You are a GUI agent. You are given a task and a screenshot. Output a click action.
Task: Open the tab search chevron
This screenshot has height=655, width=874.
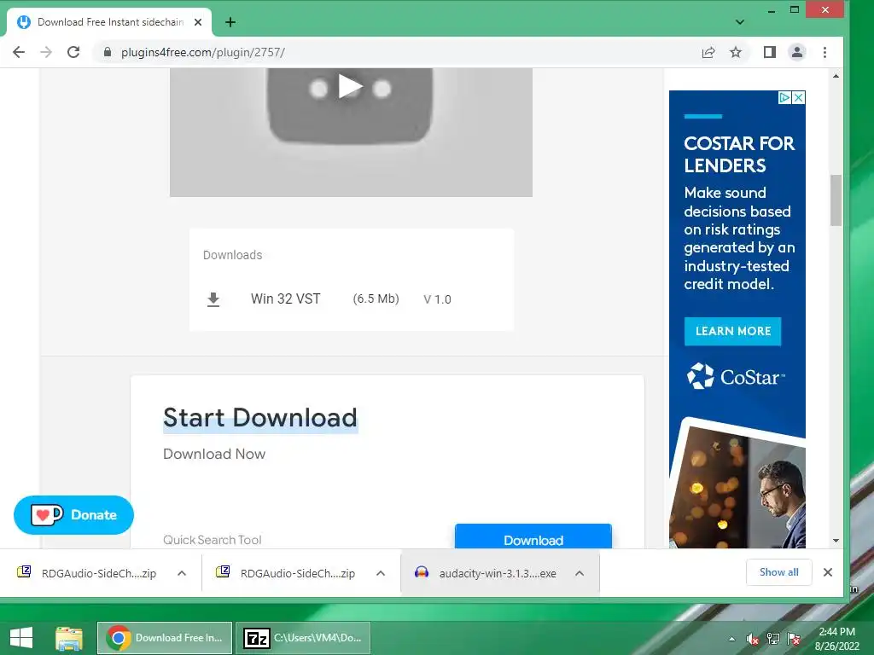click(x=740, y=22)
